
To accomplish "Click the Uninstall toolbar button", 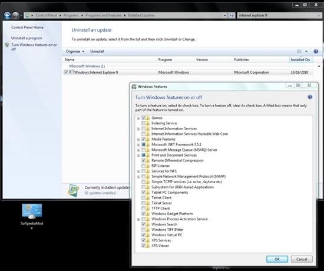I will [97, 51].
